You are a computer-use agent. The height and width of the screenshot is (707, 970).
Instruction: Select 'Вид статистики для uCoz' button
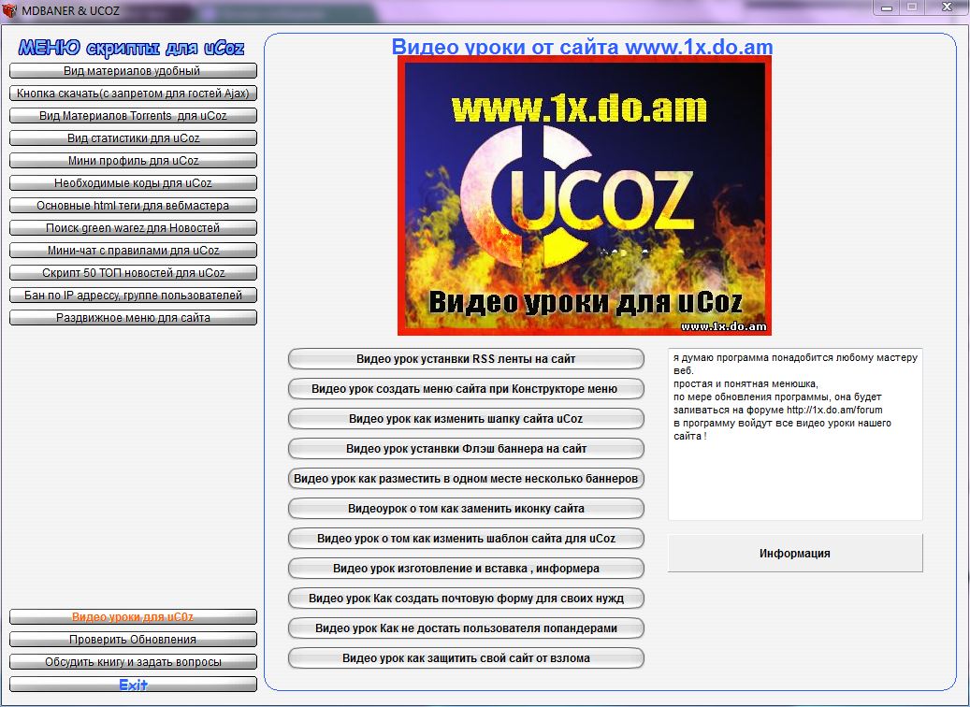(133, 137)
